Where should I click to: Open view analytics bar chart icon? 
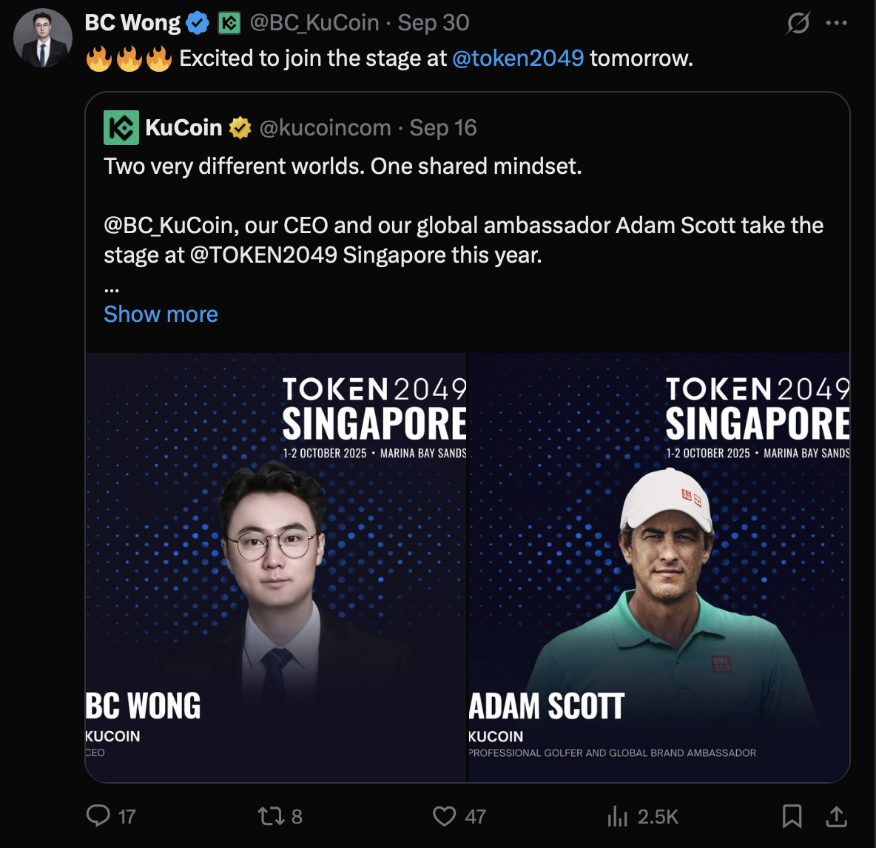[617, 816]
